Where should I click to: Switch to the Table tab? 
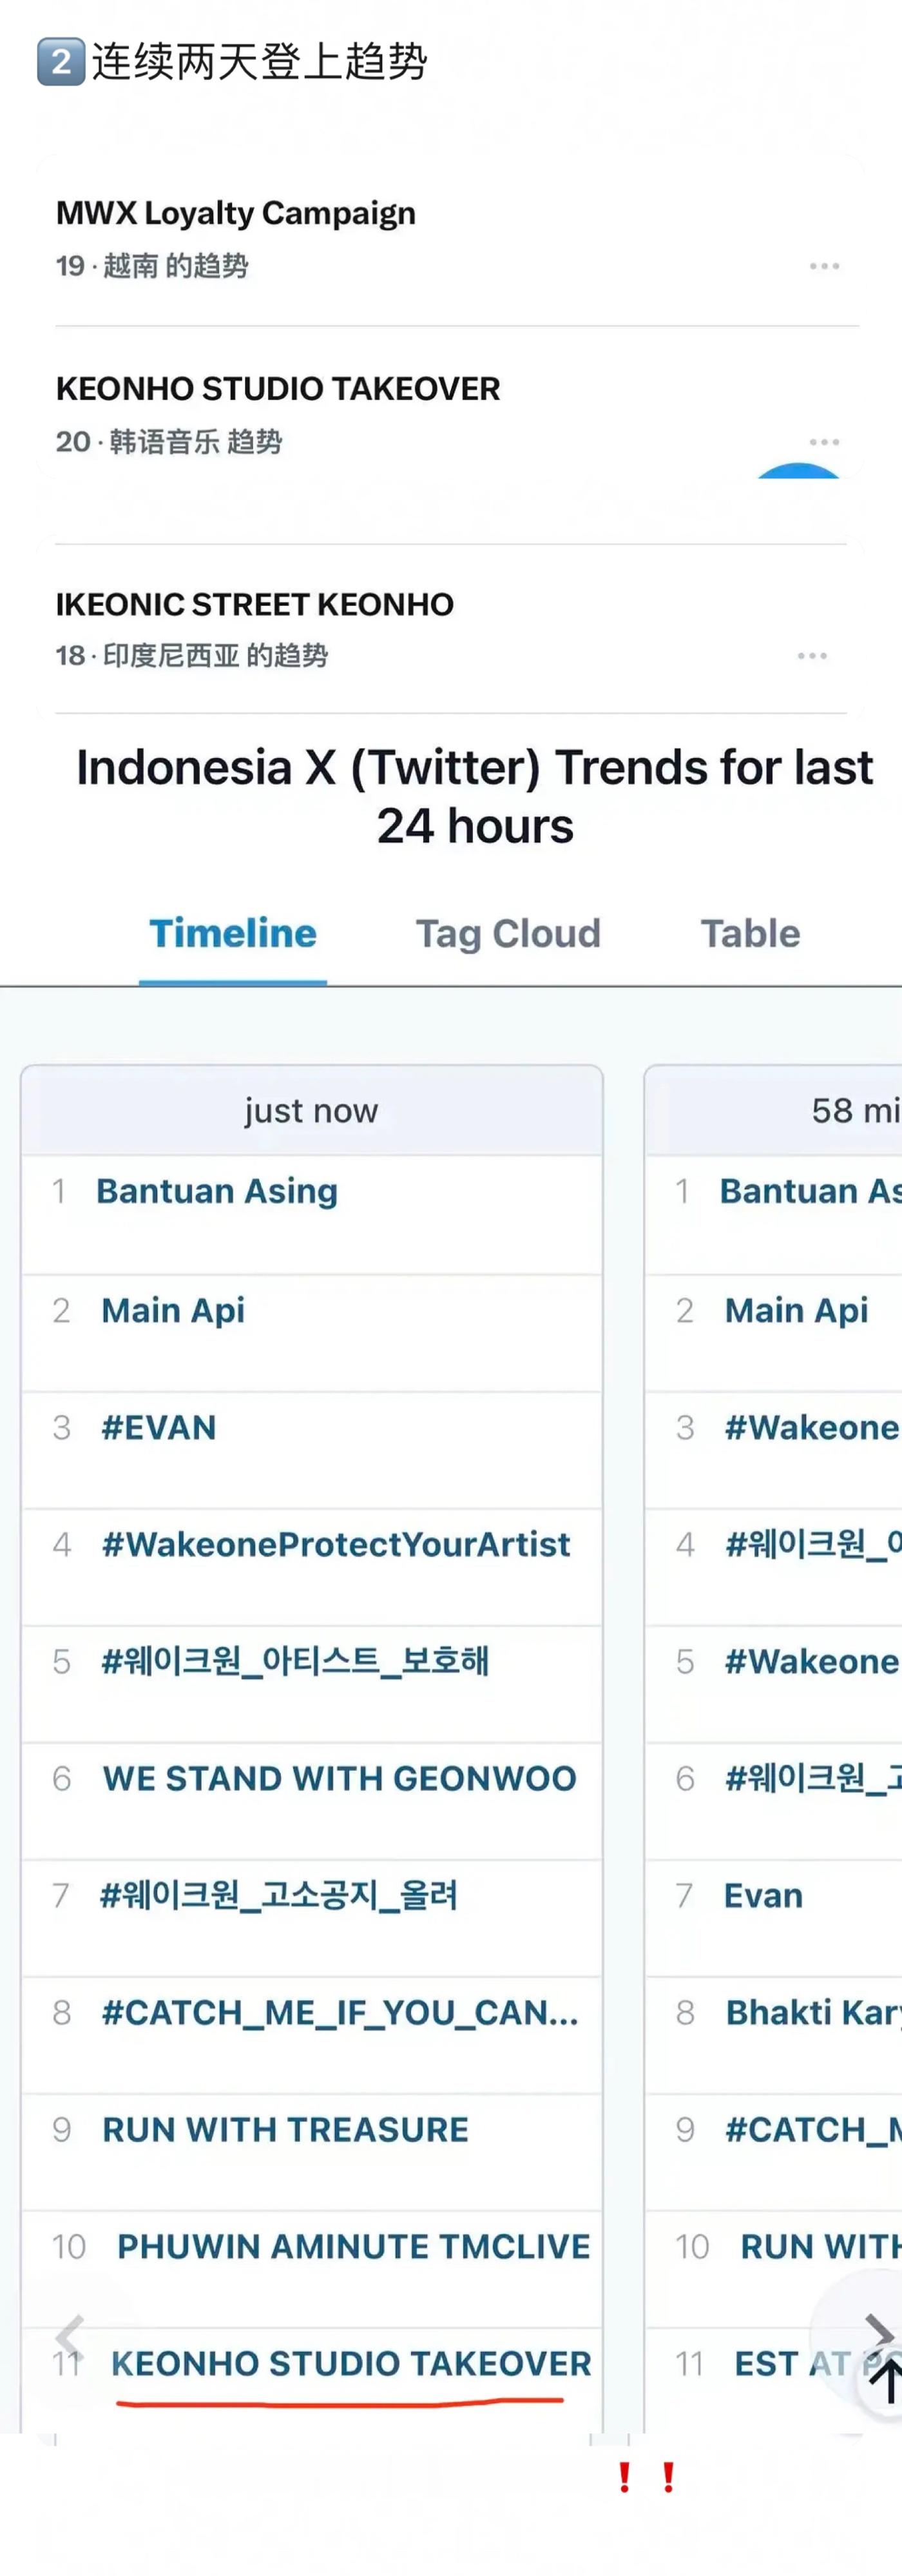tap(749, 933)
